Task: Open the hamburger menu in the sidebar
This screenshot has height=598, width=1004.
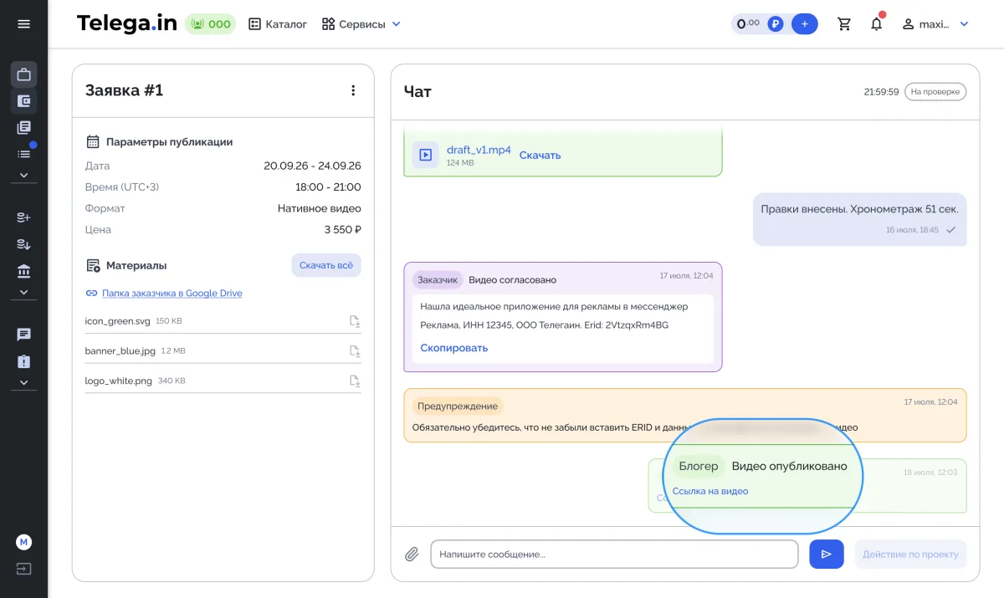Action: (23, 24)
